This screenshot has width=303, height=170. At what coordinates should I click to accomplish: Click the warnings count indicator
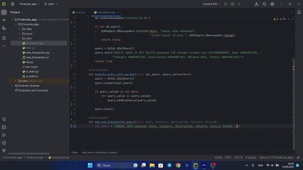(x=280, y=19)
